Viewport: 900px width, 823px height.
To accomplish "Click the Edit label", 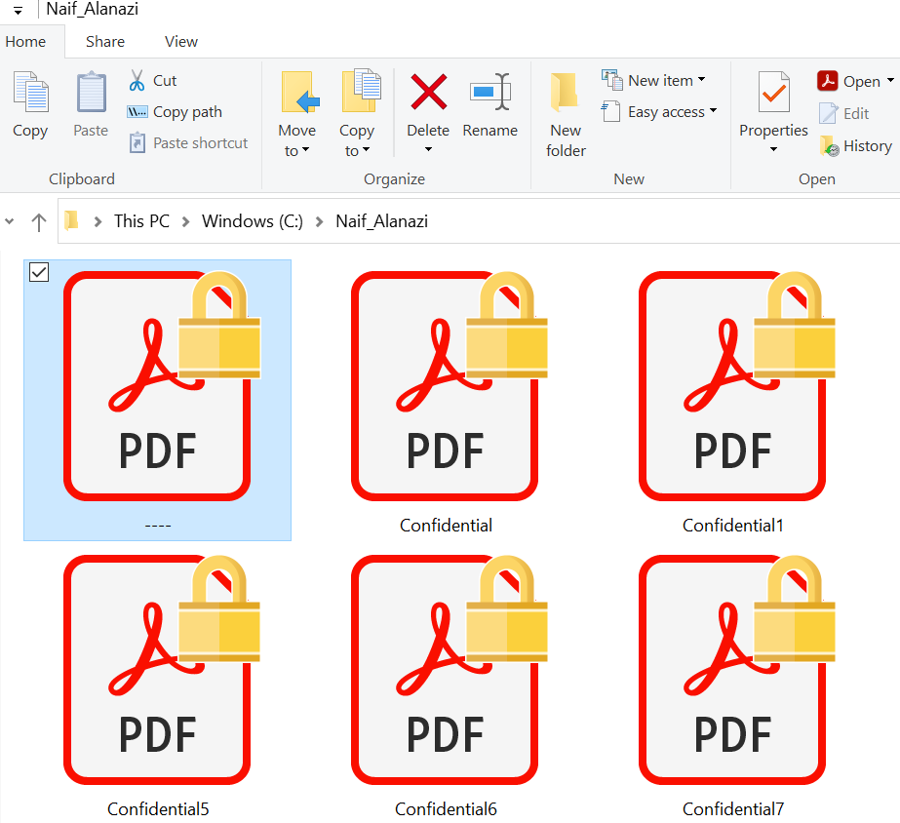I will tap(856, 114).
